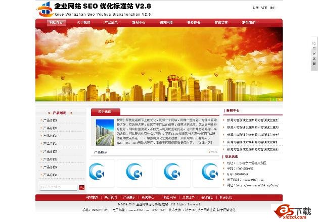Click the 手机 contact line in the sidebar
This screenshot has height=222, width=318.
coord(240,169)
